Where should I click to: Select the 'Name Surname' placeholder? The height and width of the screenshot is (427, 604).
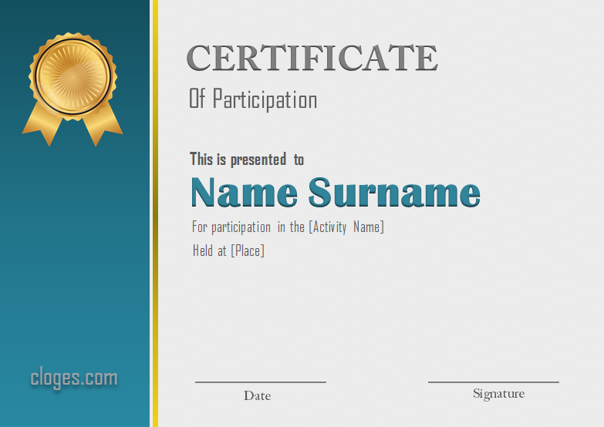(x=336, y=192)
